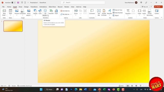Open the Comments pane button

pos(151,7)
